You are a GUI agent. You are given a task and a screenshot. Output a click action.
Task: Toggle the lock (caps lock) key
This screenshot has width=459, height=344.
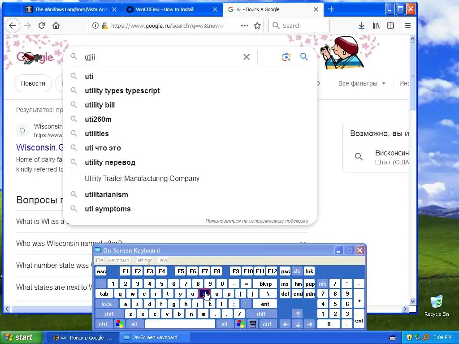coord(107,304)
